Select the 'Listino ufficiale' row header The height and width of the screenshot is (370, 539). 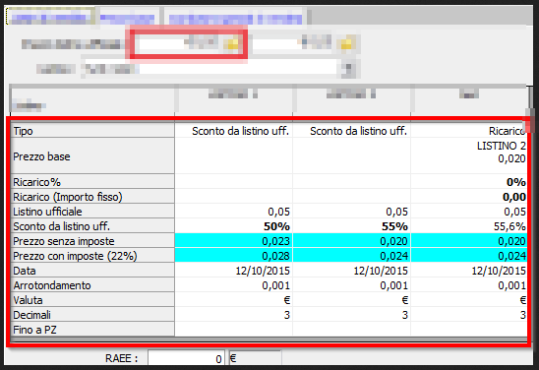[x=92, y=212]
